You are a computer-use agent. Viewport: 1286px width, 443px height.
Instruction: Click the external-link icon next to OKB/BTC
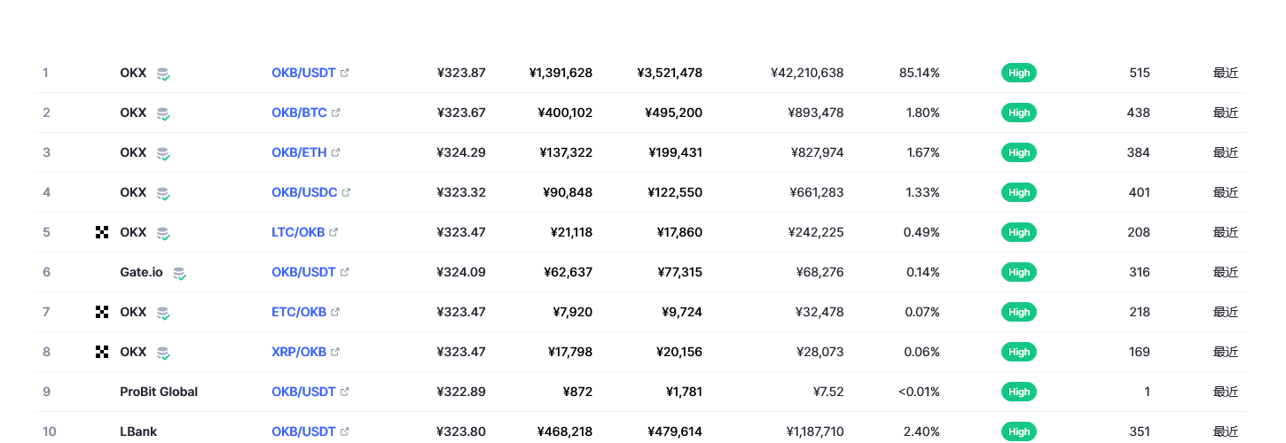click(x=336, y=113)
